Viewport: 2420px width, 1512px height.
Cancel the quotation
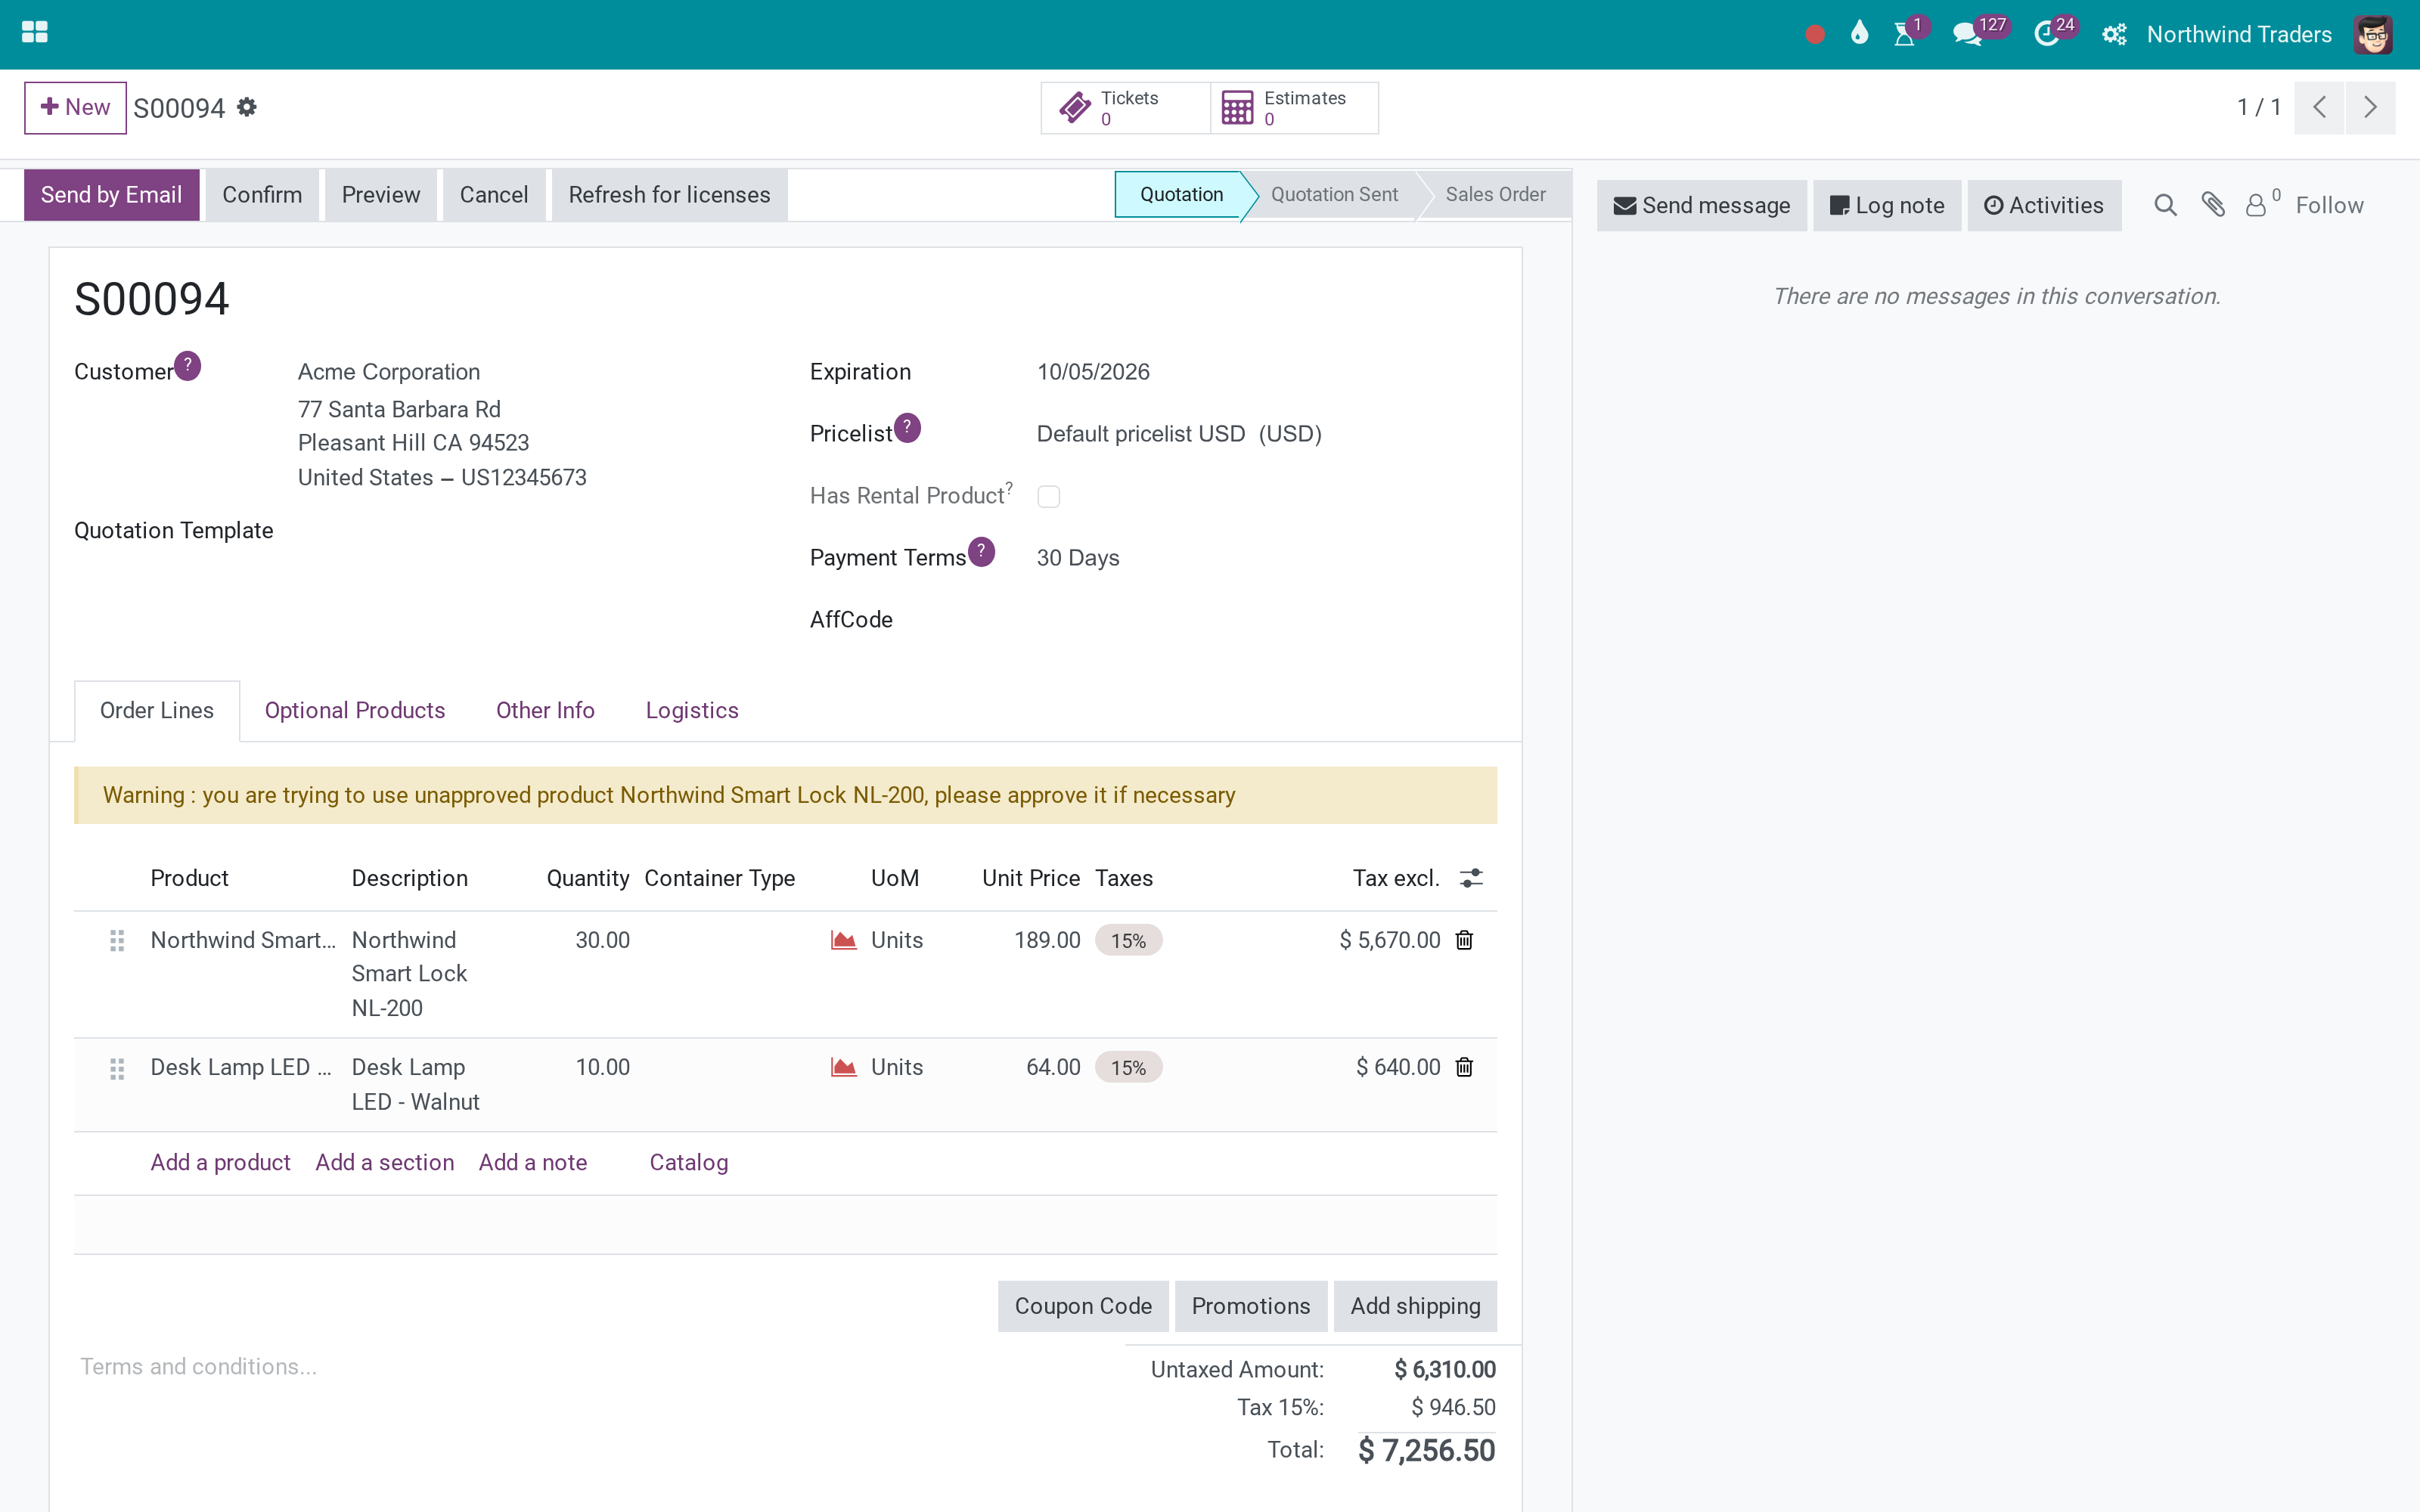(494, 195)
